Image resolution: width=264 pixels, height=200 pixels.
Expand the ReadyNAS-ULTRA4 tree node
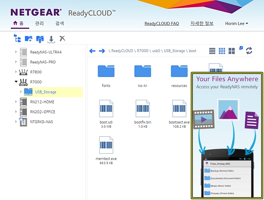[x=16, y=52]
